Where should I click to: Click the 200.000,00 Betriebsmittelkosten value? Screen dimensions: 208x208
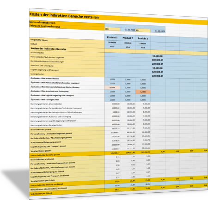pyautogui.click(x=158, y=64)
